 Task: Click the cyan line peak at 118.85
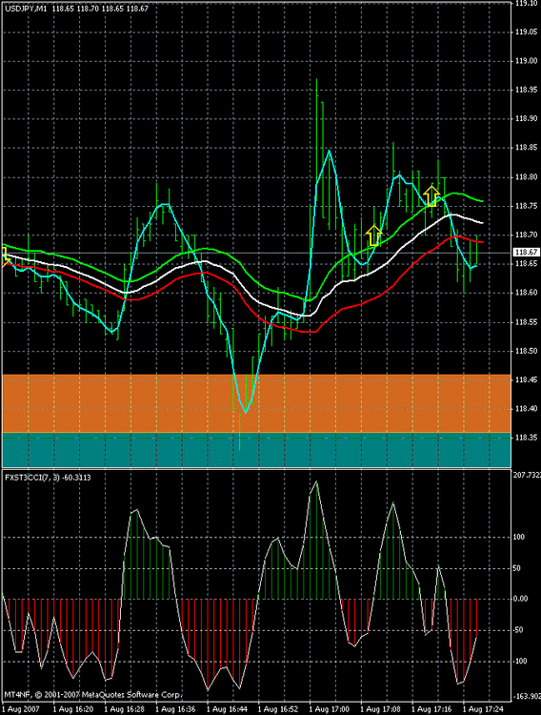[329, 151]
